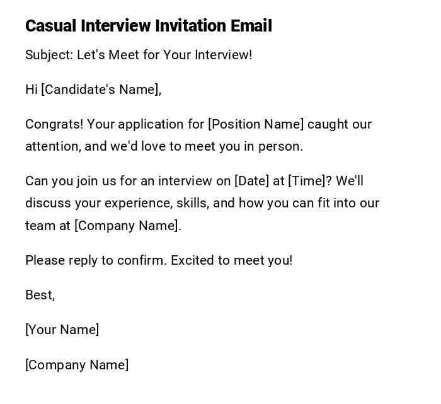Click "Excited to meet you!" sentence
This screenshot has height=404, width=441.
pyautogui.click(x=232, y=260)
